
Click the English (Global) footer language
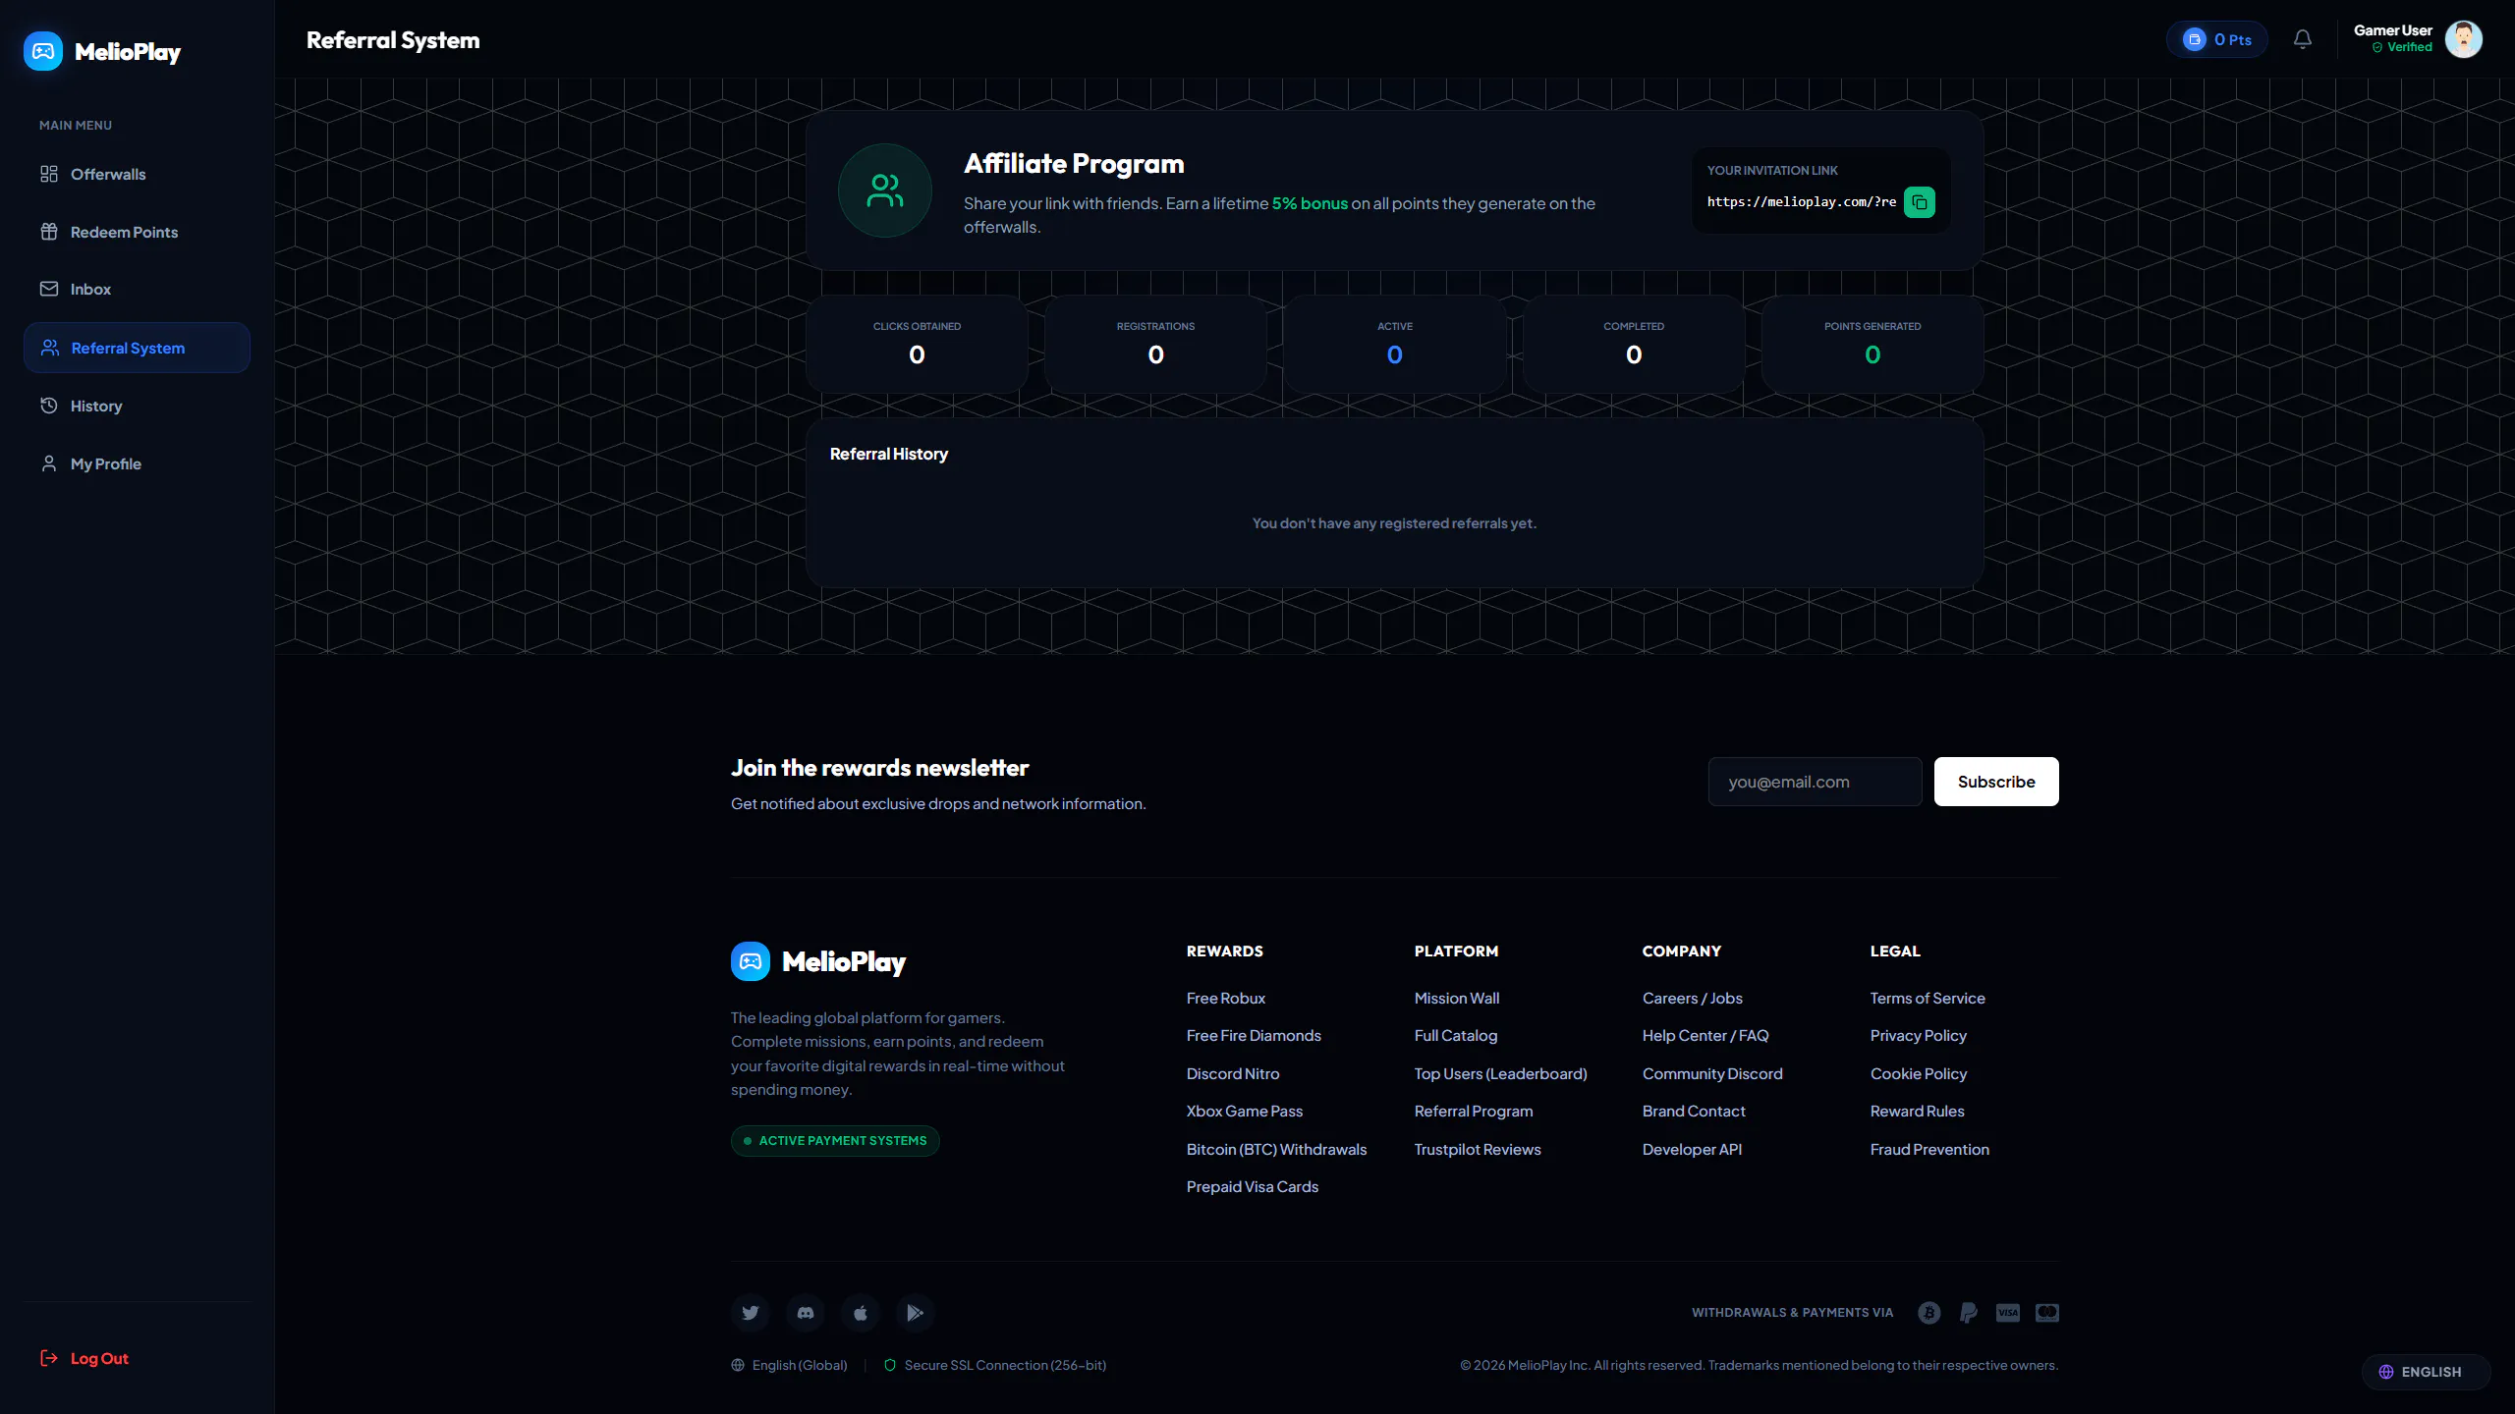coord(789,1365)
